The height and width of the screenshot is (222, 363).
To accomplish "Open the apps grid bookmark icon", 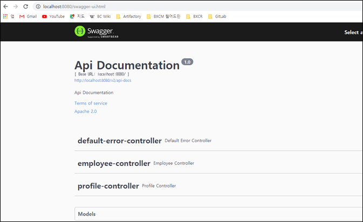I will click(x=5, y=17).
